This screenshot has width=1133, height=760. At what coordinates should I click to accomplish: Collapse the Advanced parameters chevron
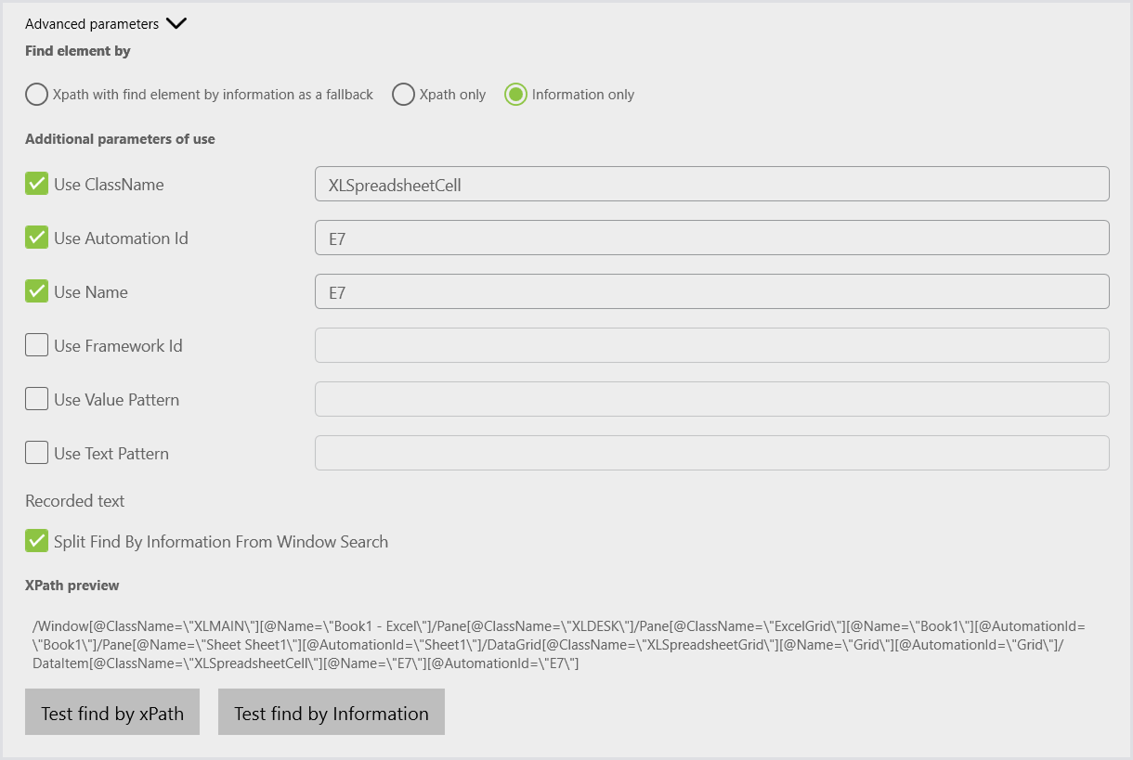point(176,24)
